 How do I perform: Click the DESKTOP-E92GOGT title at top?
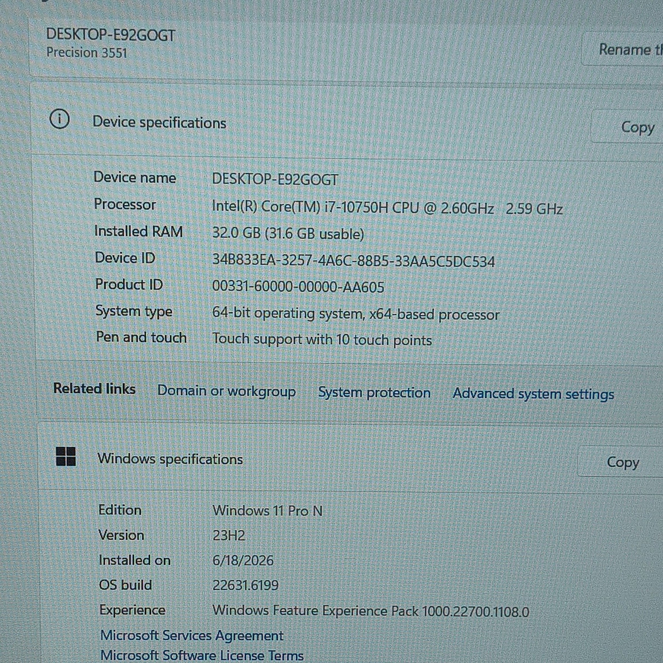[x=110, y=35]
